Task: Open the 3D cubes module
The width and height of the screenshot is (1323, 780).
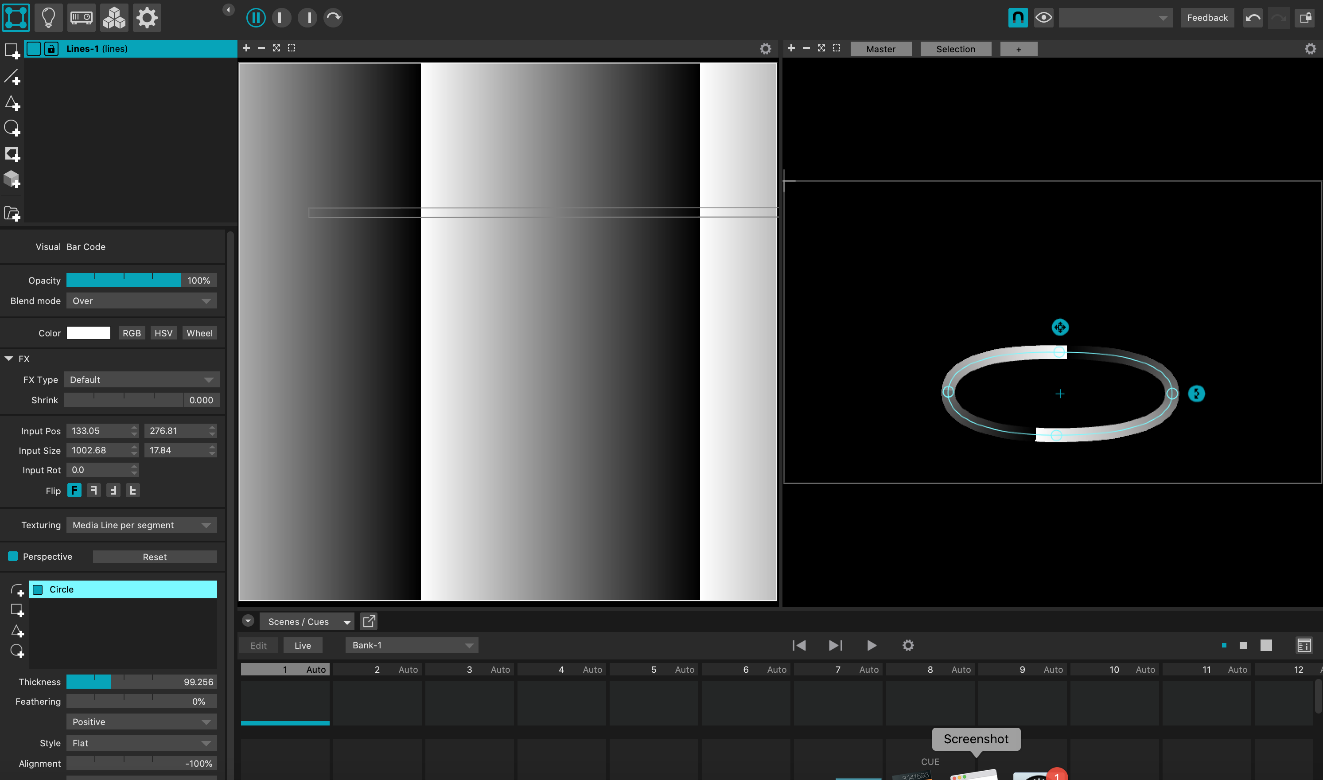Action: 114,17
